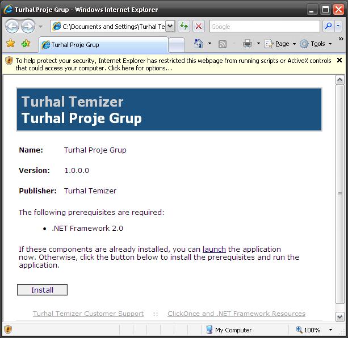
Task: Open a new blank tab
Action: [x=177, y=45]
